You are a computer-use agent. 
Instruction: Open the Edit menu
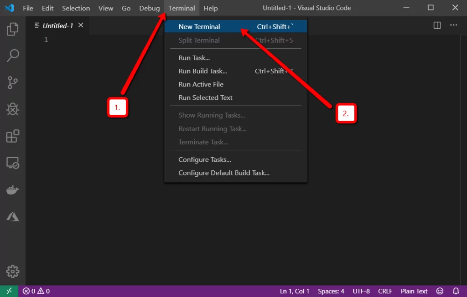(x=47, y=8)
